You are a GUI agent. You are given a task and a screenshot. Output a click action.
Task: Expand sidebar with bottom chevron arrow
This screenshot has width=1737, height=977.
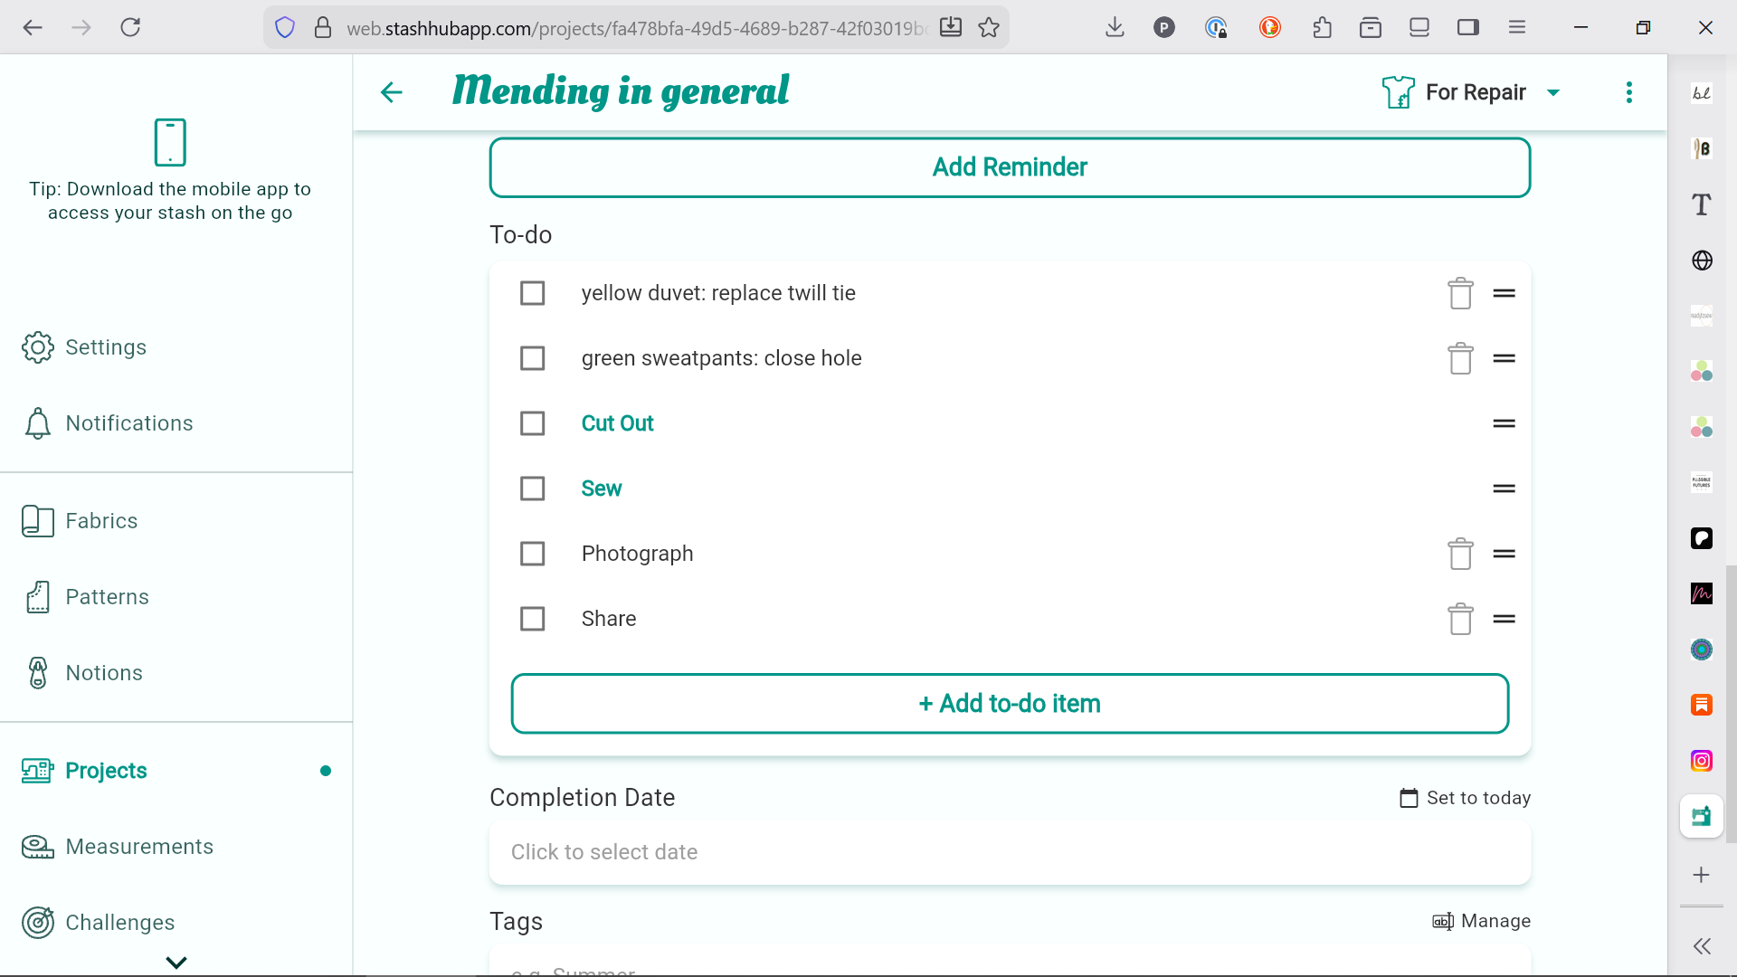pos(176,962)
